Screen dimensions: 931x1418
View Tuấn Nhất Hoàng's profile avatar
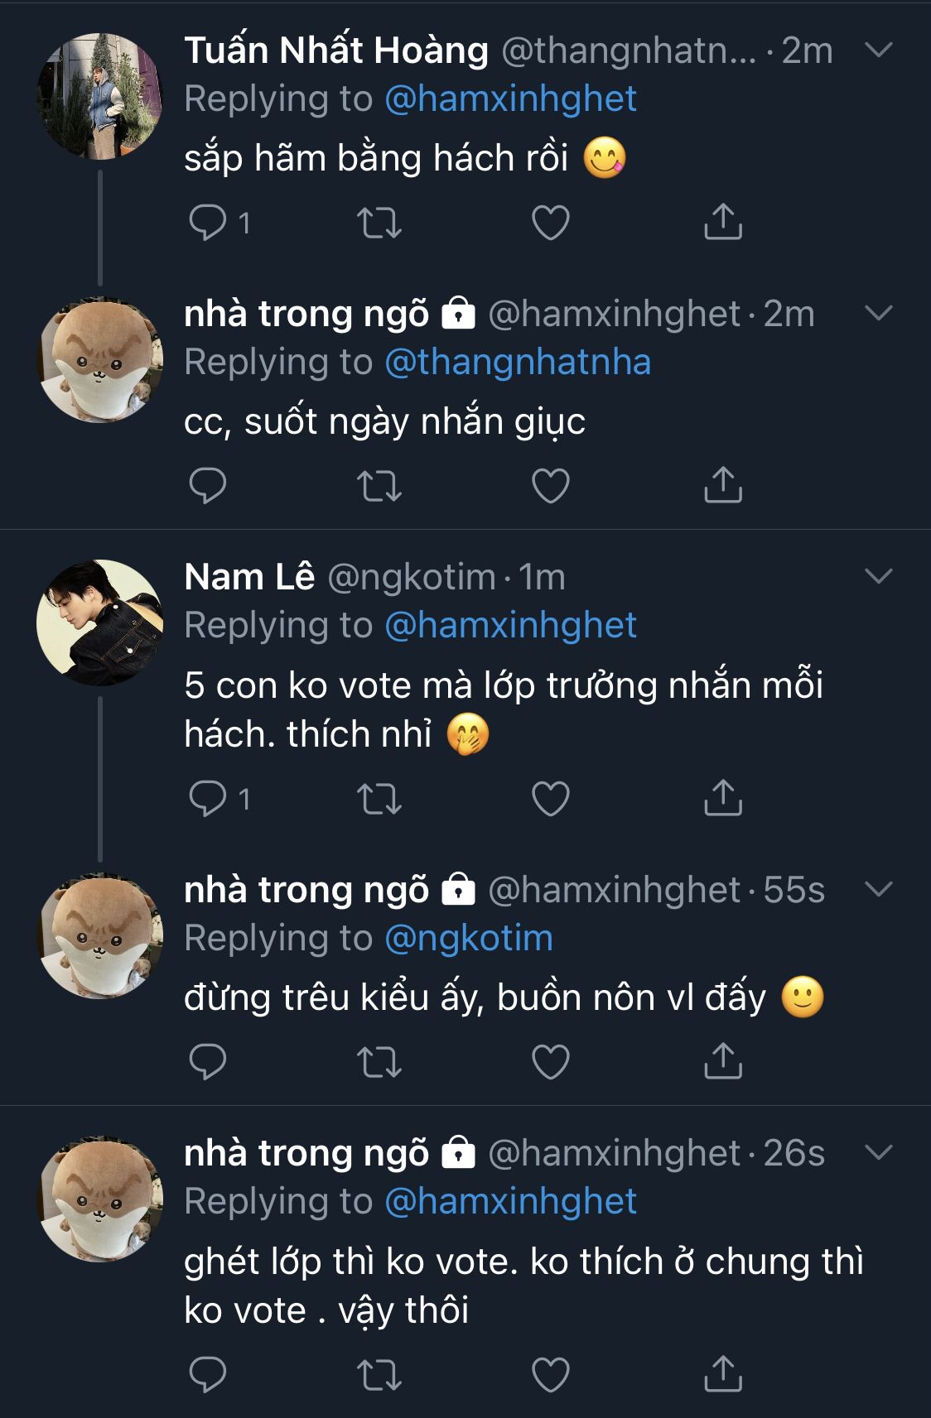(100, 96)
